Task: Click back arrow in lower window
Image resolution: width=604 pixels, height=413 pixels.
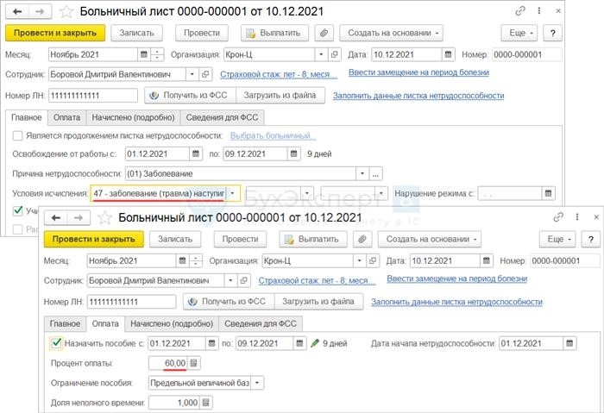Action: [56, 218]
